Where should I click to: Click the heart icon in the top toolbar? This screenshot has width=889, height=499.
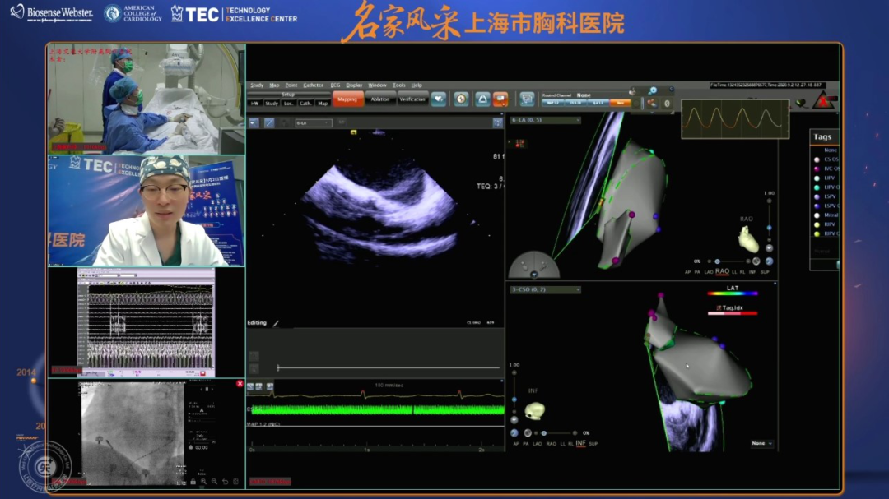(x=439, y=99)
